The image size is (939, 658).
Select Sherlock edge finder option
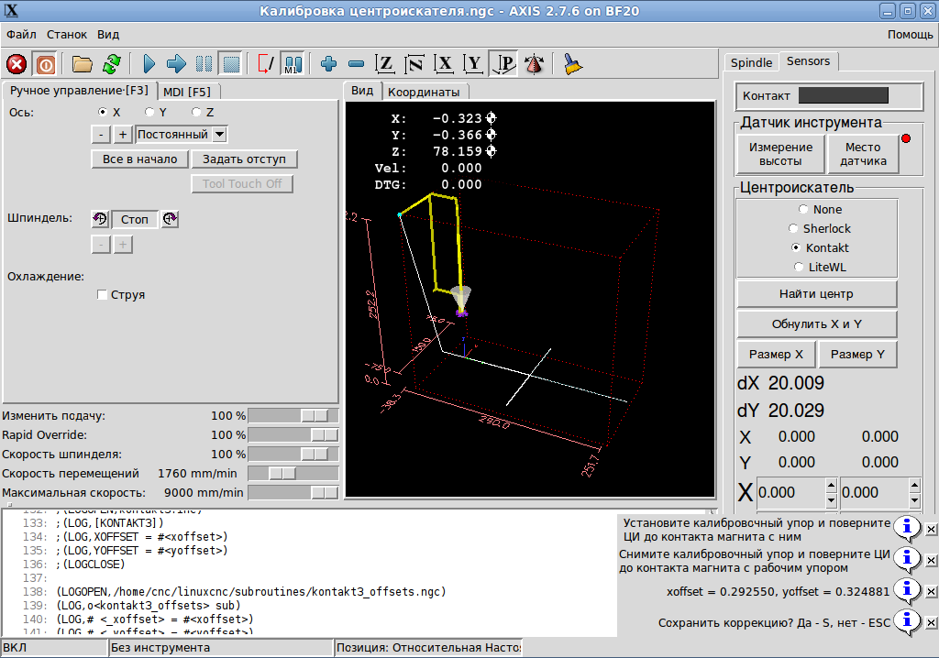coord(794,228)
